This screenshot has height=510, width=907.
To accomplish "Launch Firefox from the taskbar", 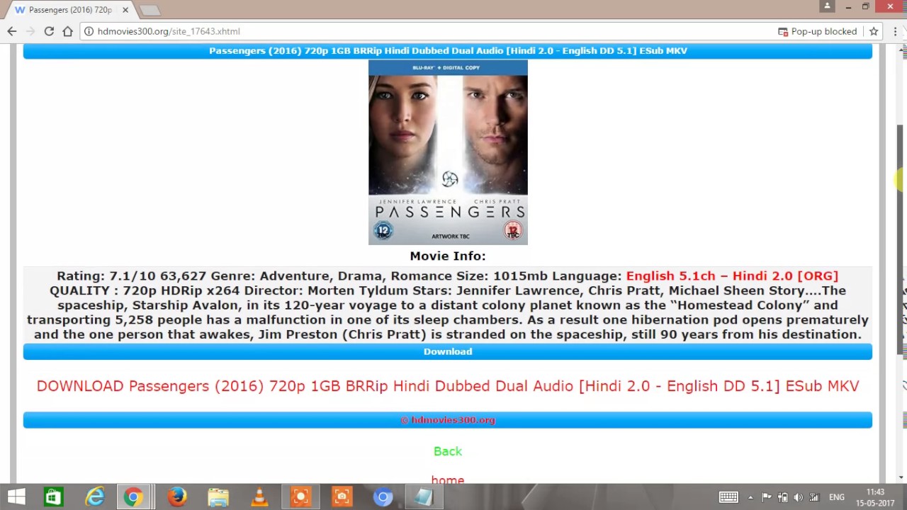I will (x=176, y=497).
